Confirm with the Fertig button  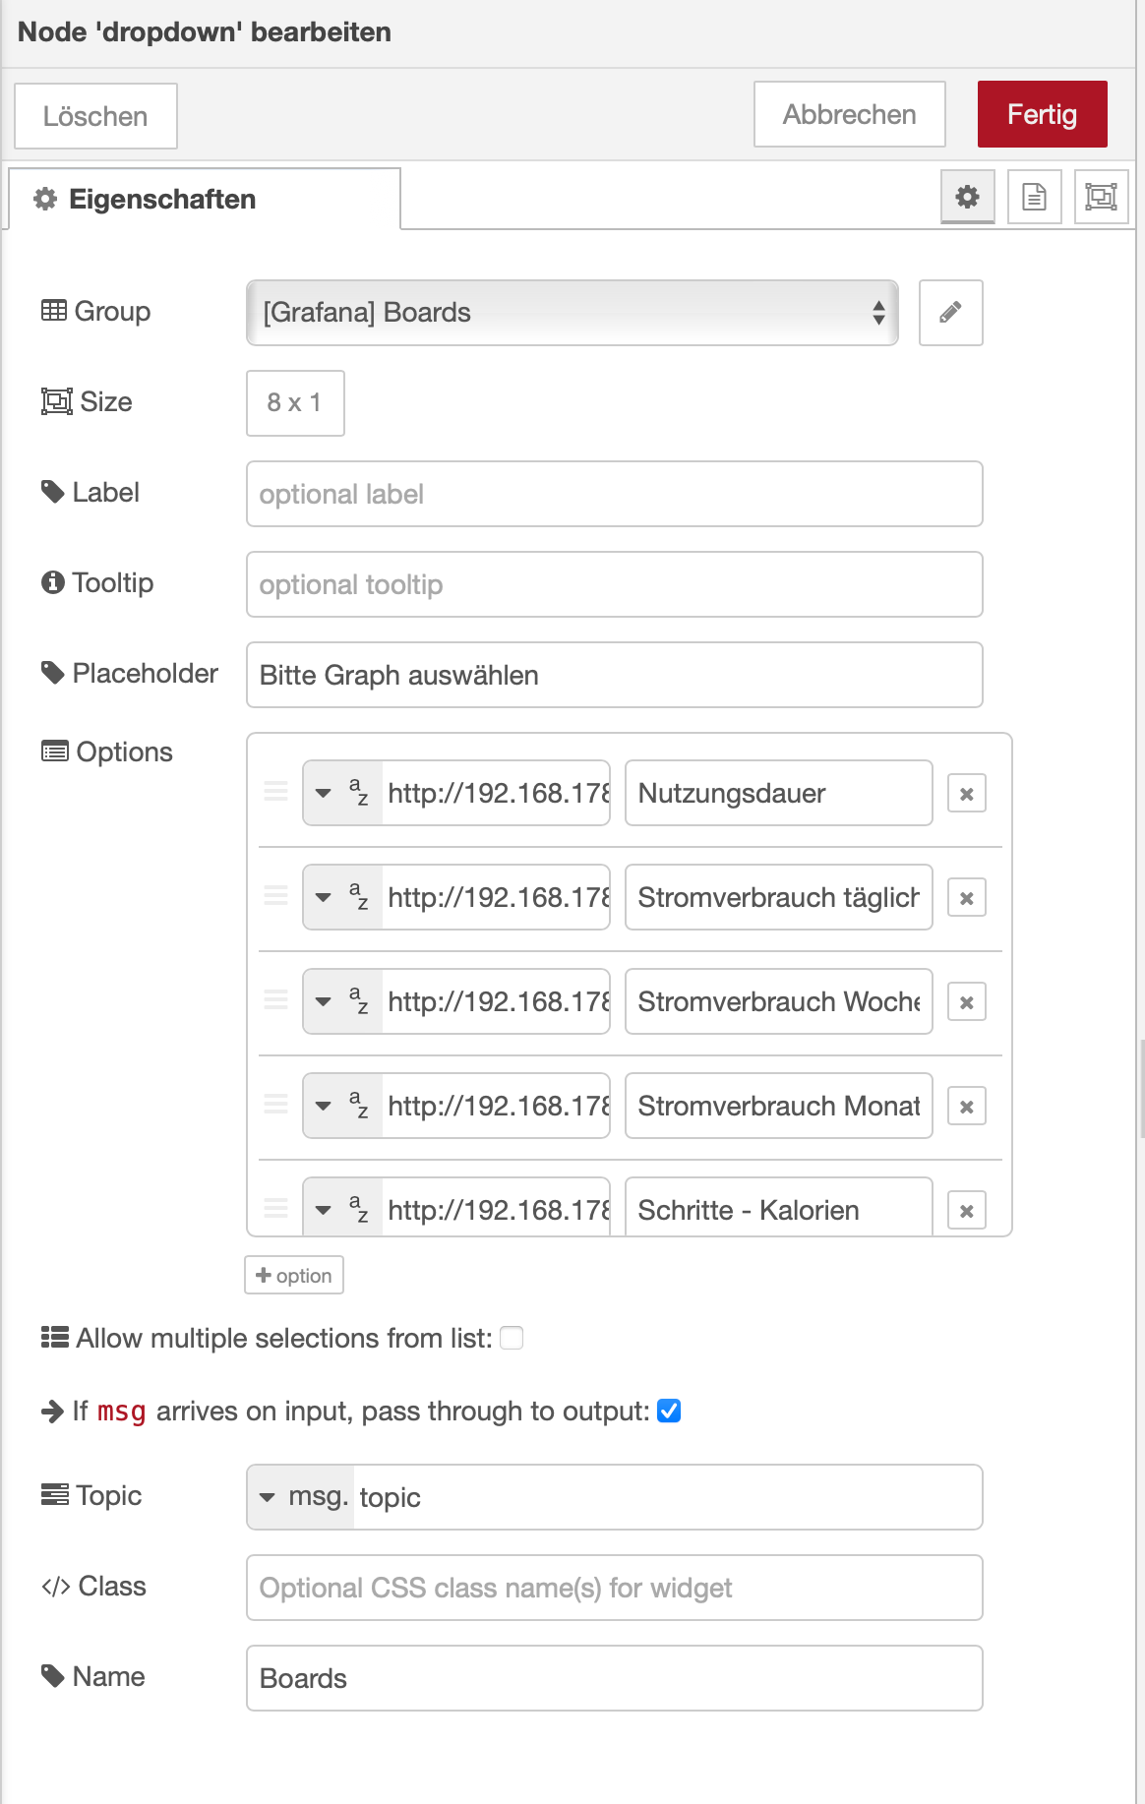1043,114
